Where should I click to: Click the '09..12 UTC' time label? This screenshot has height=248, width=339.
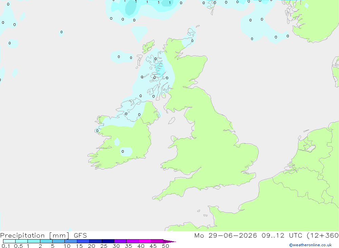coord(282,235)
